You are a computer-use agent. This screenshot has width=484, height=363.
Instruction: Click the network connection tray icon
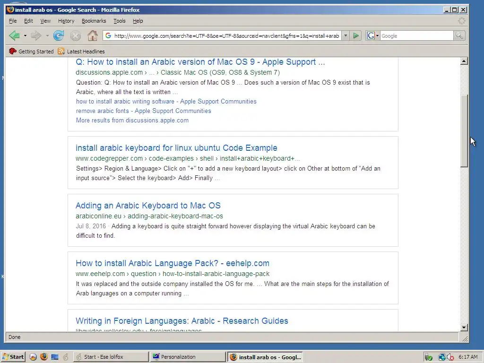coord(442,357)
